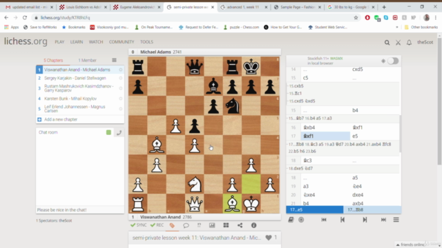442x248 pixels.
Task: Click the gear for the Sergey Karjakin chapter
Action: pos(121,78)
